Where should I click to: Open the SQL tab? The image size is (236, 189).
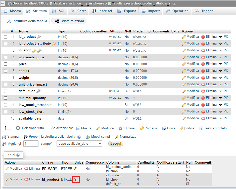click(59, 11)
